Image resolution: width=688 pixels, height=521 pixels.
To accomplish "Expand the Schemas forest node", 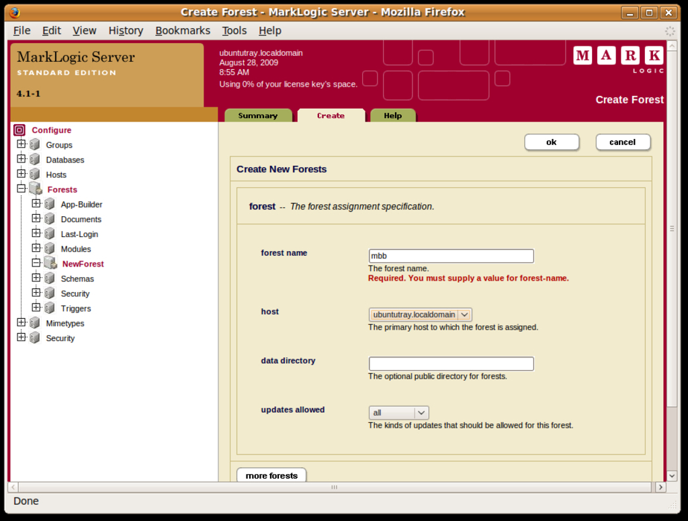I will point(36,277).
